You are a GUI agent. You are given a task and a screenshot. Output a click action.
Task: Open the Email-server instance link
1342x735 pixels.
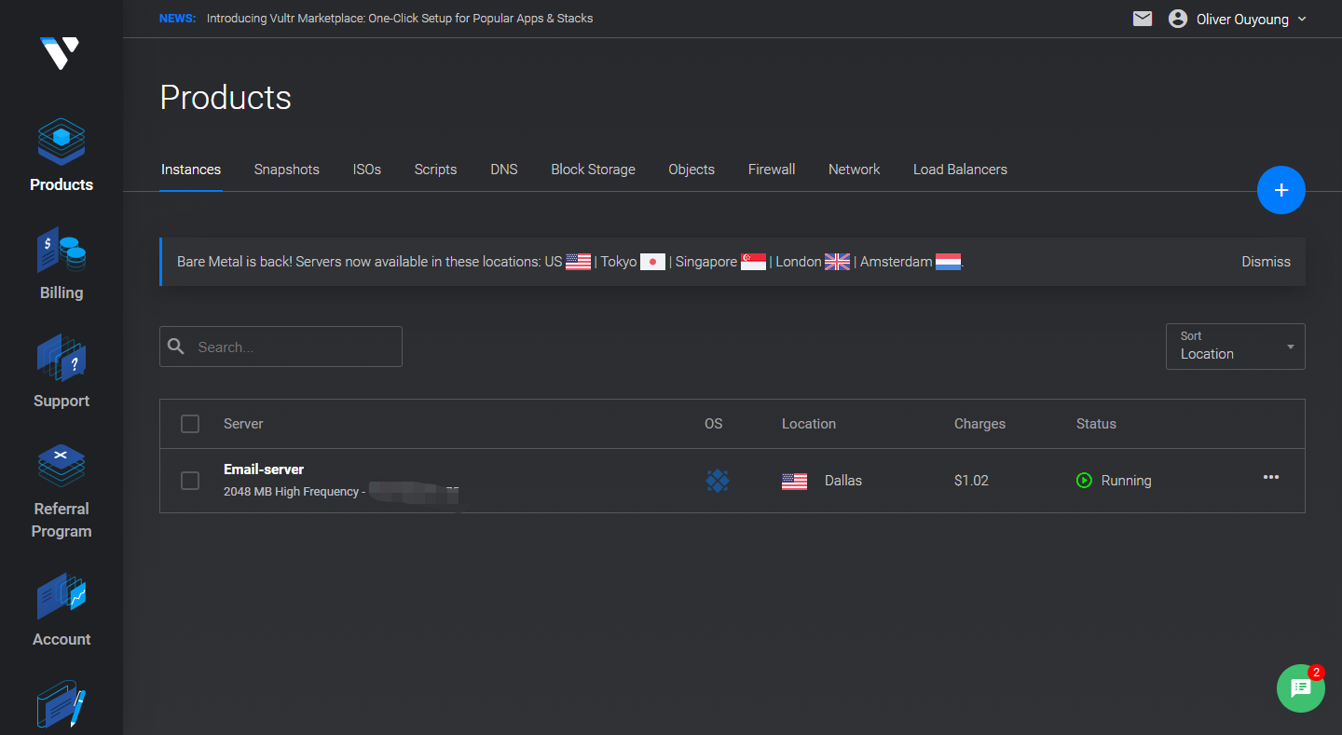point(264,470)
